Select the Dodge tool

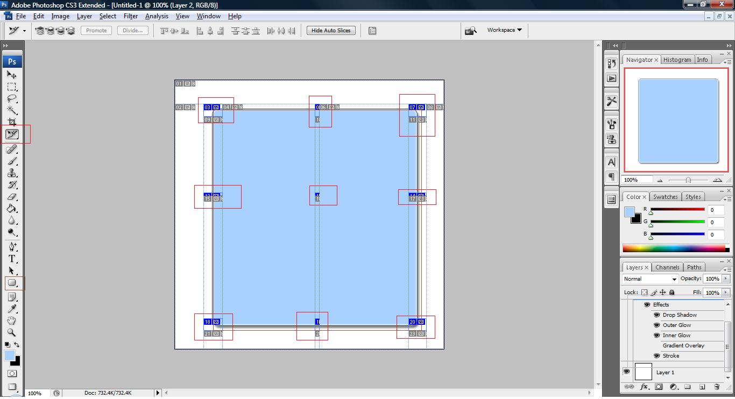(x=12, y=232)
